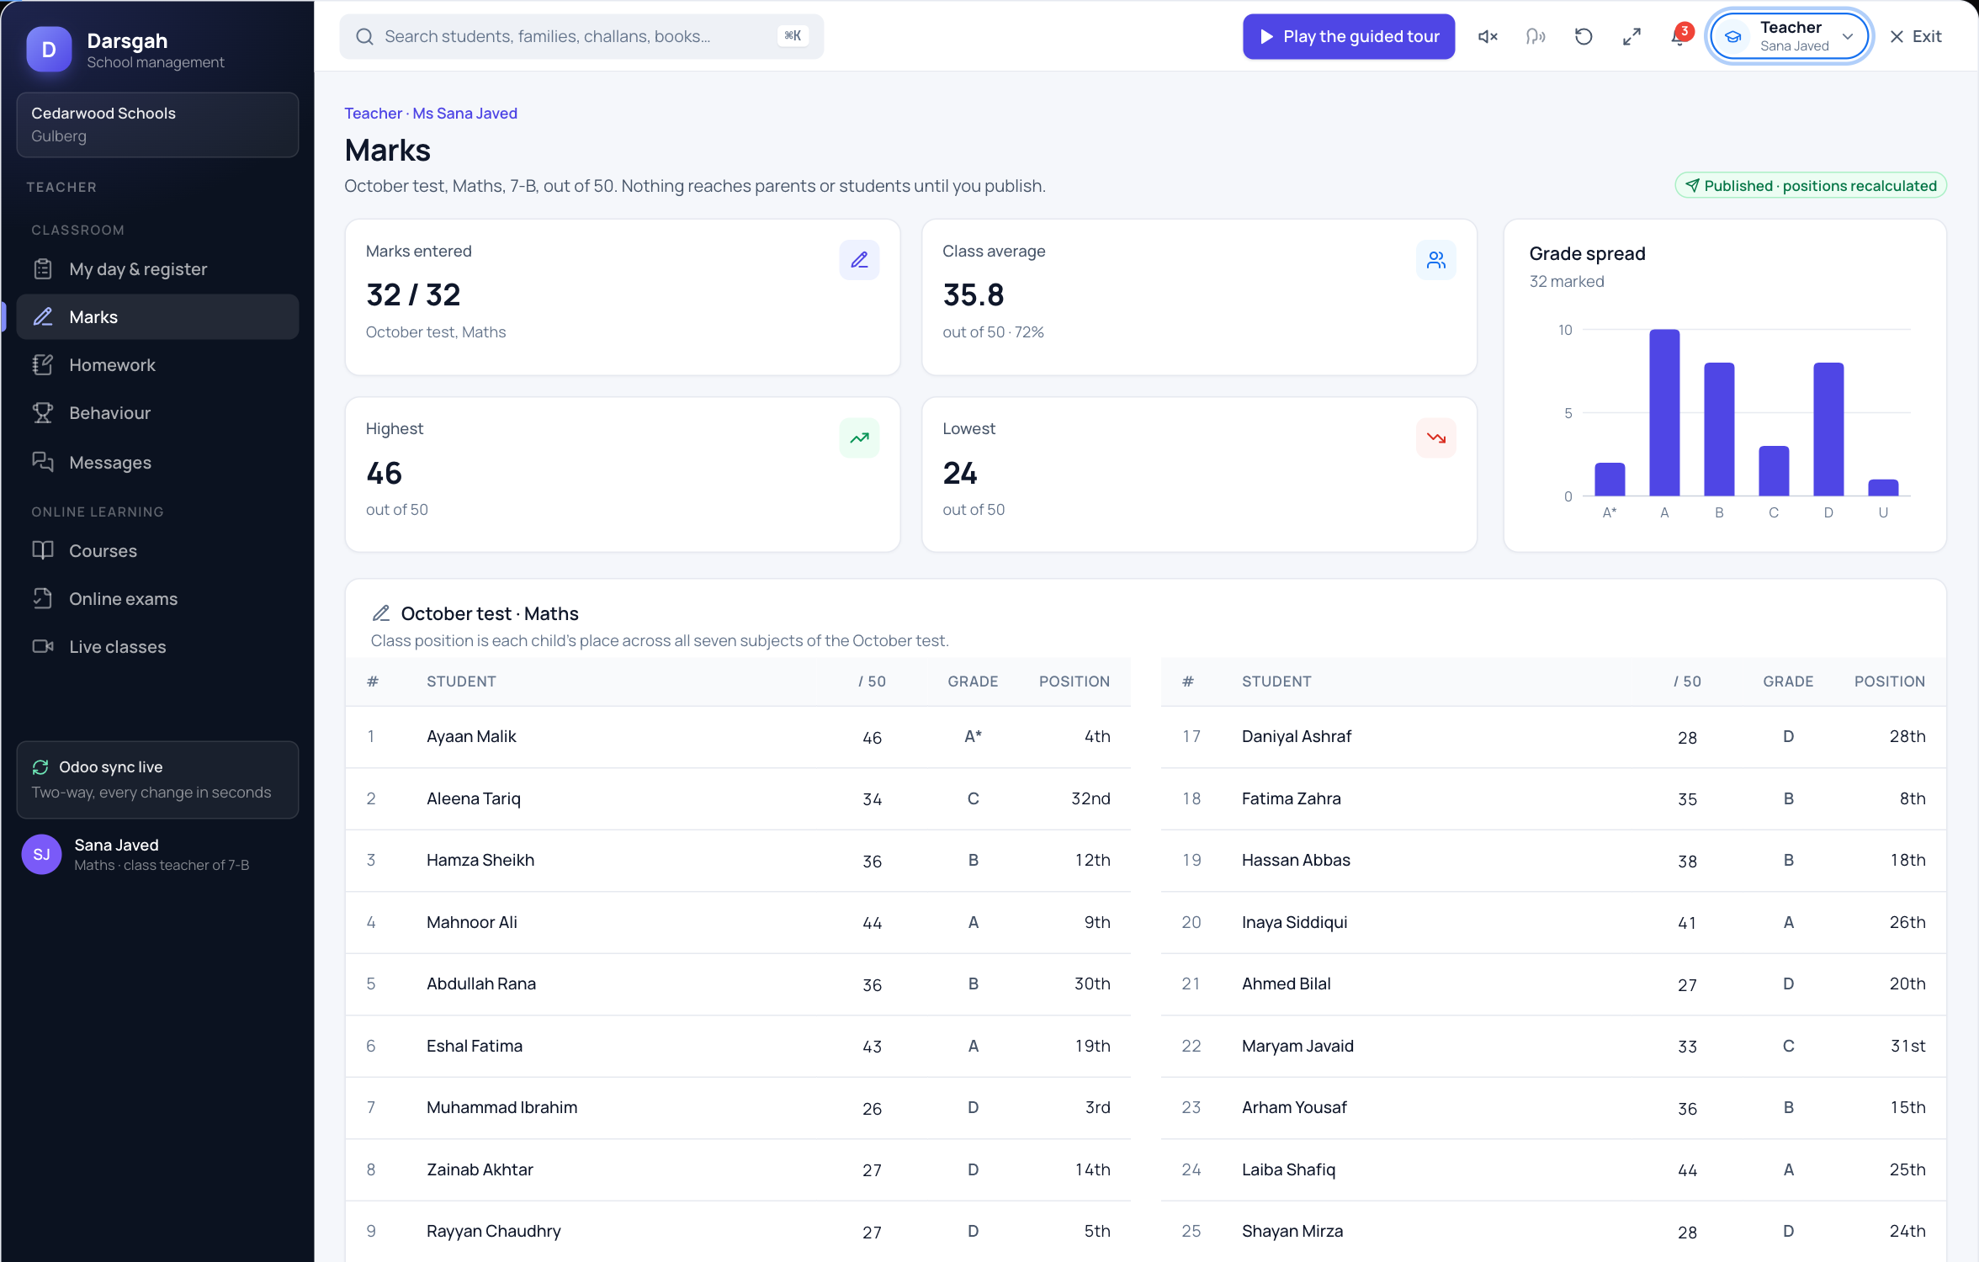
Task: Click the left POSITION column header
Action: 1074,681
